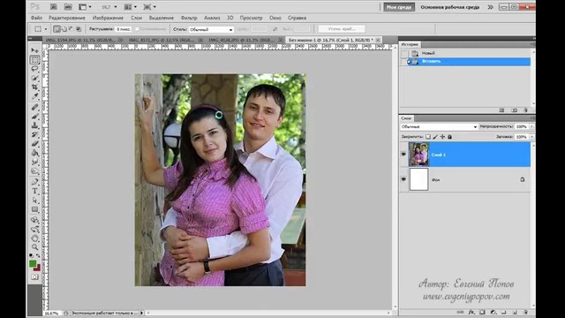Click the green foreground color swatch

point(33,263)
